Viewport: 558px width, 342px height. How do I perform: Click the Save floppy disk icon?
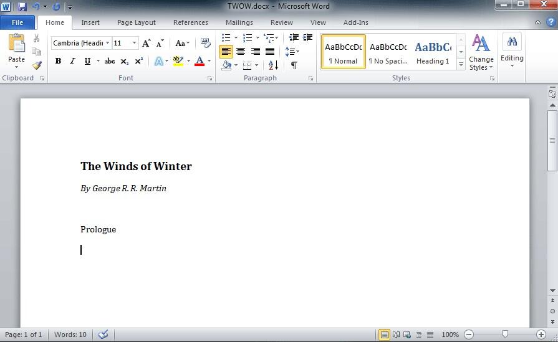tap(22, 6)
